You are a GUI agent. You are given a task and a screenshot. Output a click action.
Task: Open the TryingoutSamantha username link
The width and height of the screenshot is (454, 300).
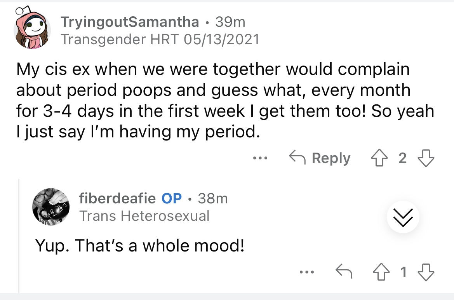pyautogui.click(x=130, y=22)
